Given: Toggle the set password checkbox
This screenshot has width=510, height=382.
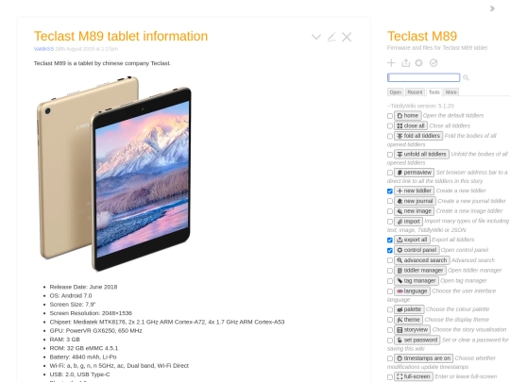Looking at the screenshot, I should point(390,340).
